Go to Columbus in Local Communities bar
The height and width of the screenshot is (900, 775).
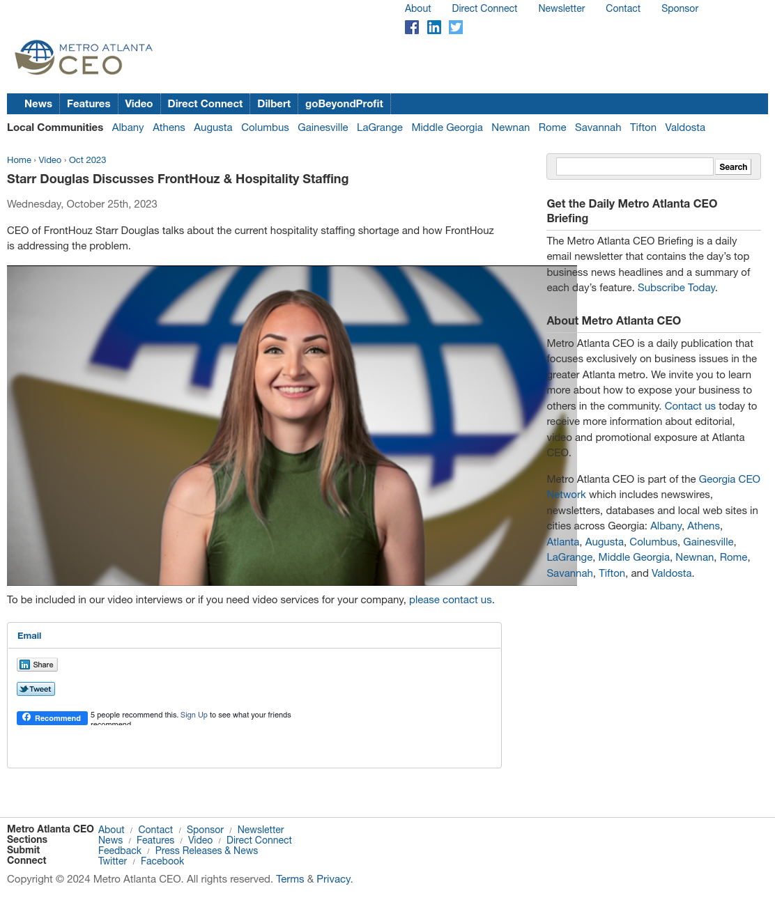coord(265,127)
